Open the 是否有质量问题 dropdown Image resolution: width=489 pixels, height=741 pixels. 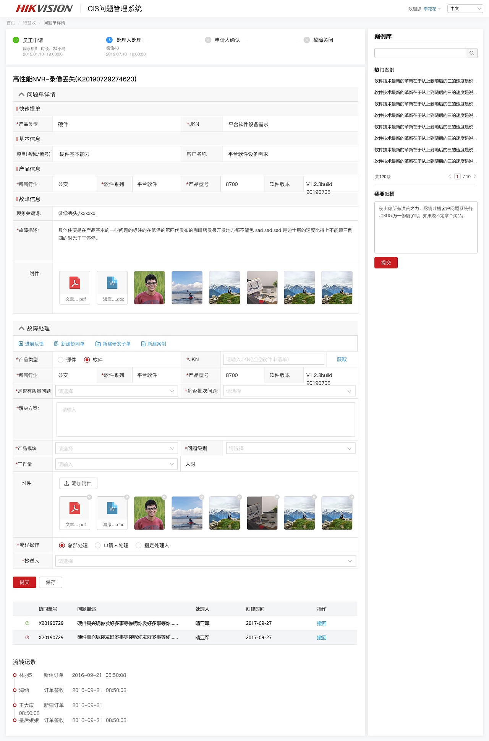click(x=117, y=391)
